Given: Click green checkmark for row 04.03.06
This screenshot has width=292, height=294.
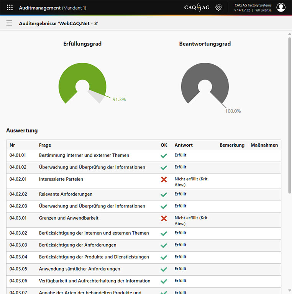Looking at the screenshot, I should tap(164, 281).
